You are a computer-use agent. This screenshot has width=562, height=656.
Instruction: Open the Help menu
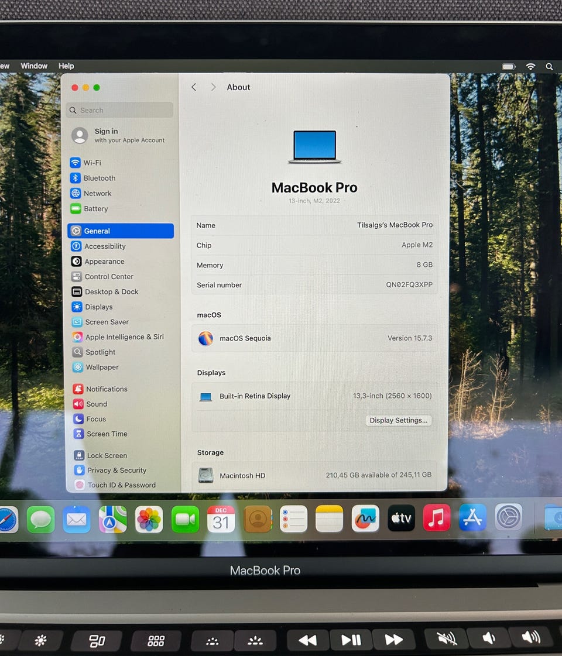click(x=66, y=66)
